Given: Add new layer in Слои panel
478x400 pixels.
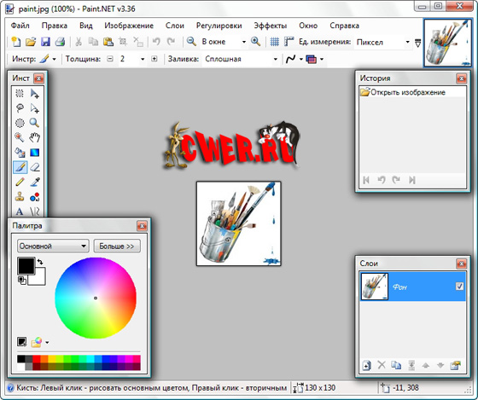Looking at the screenshot, I should pos(367,365).
